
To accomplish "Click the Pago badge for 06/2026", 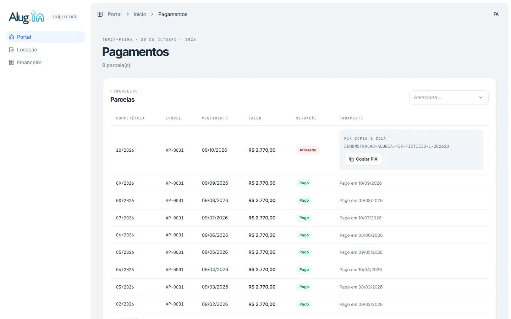I will (304, 235).
